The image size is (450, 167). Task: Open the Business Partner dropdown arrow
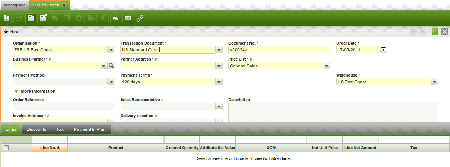click(x=103, y=66)
